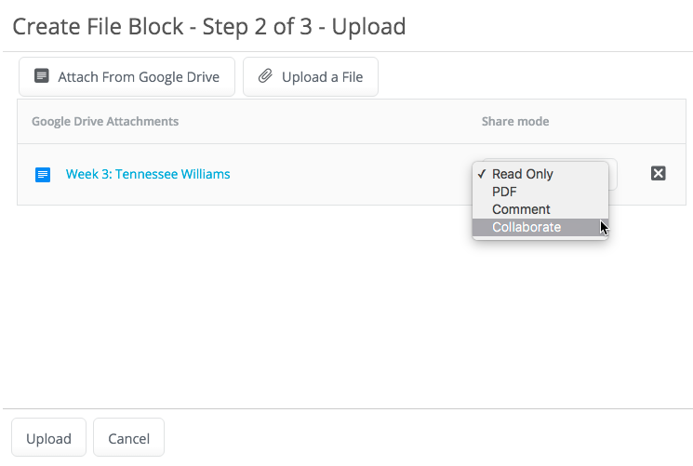
Task: Click Google Drive Attachments column header
Action: click(x=105, y=122)
